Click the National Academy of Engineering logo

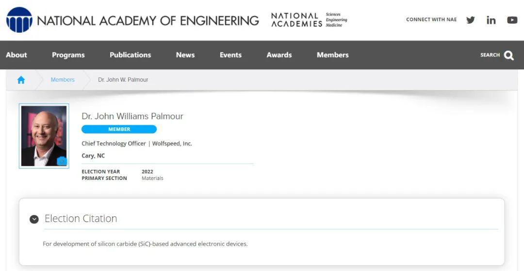tap(132, 20)
